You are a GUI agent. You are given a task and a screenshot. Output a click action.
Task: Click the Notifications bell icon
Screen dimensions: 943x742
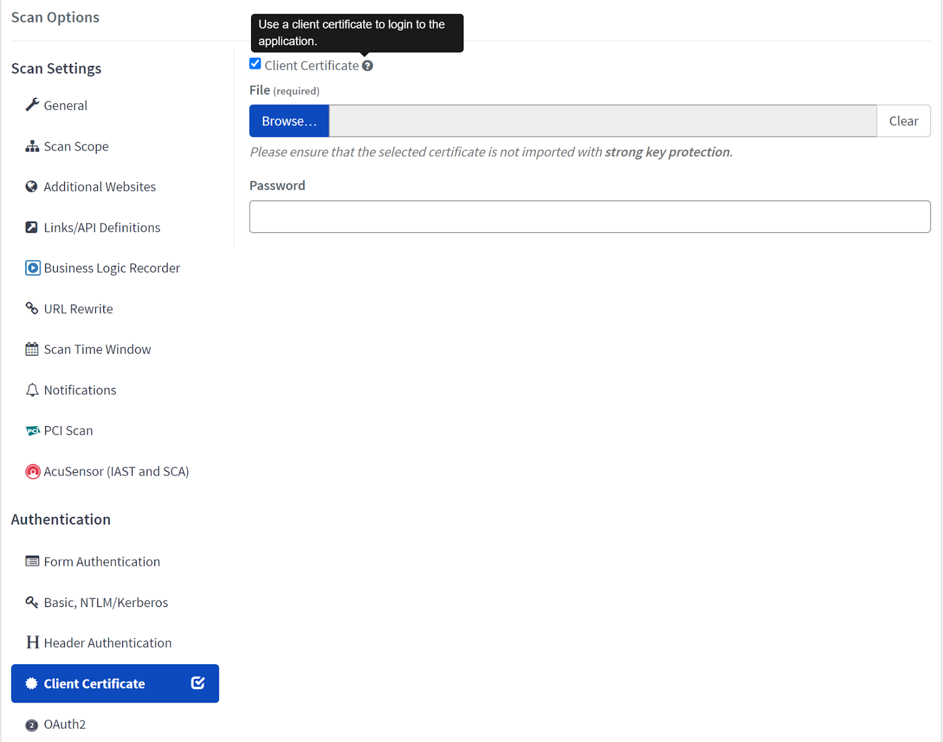pyautogui.click(x=32, y=390)
